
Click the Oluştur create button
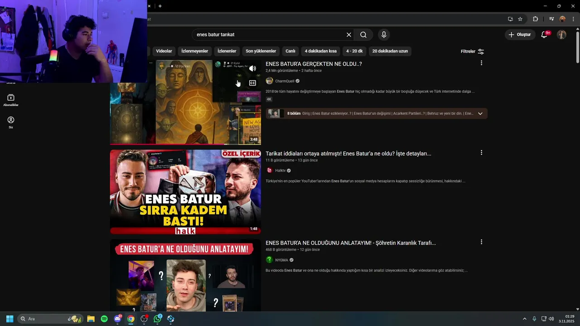point(520,35)
